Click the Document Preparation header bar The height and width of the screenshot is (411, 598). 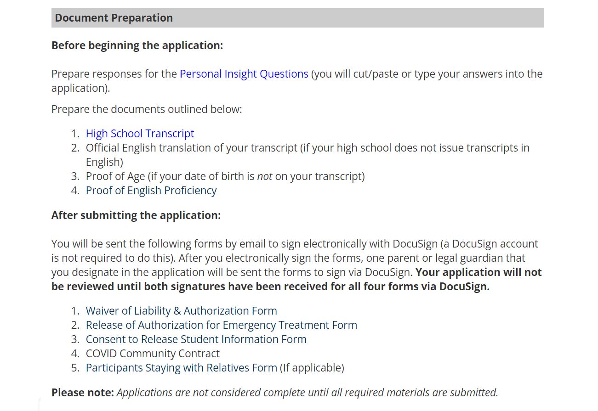[x=297, y=18]
